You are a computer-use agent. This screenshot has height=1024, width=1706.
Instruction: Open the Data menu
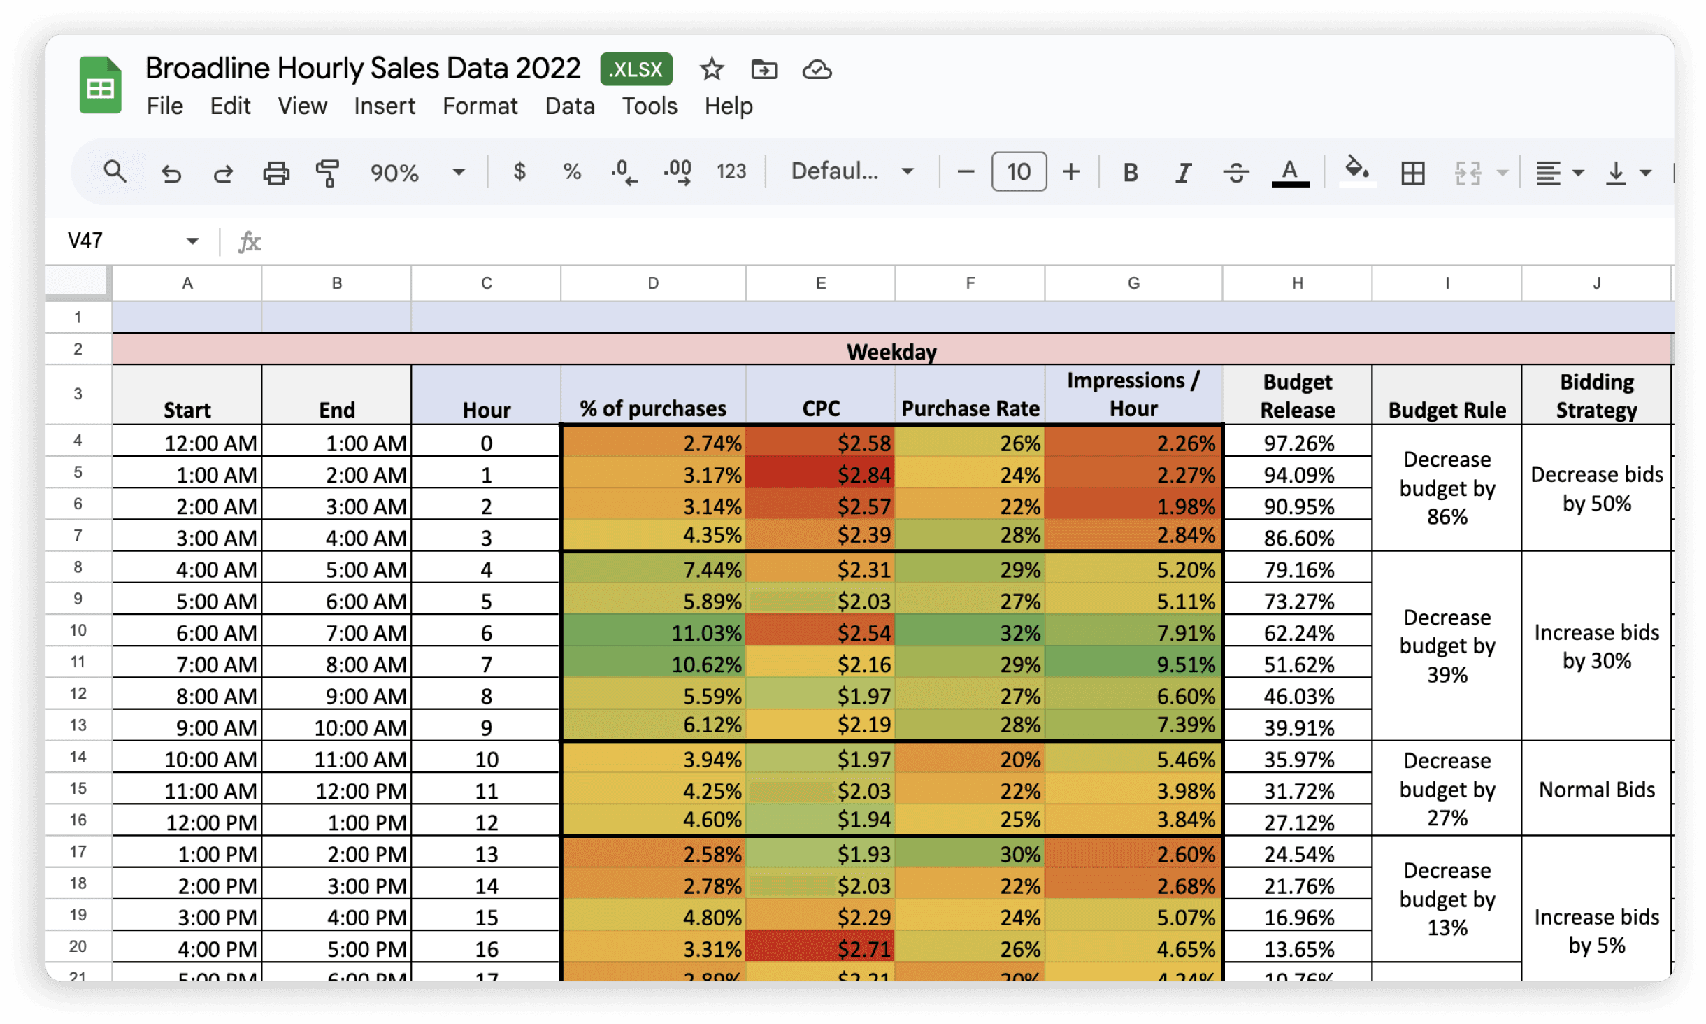click(x=570, y=106)
